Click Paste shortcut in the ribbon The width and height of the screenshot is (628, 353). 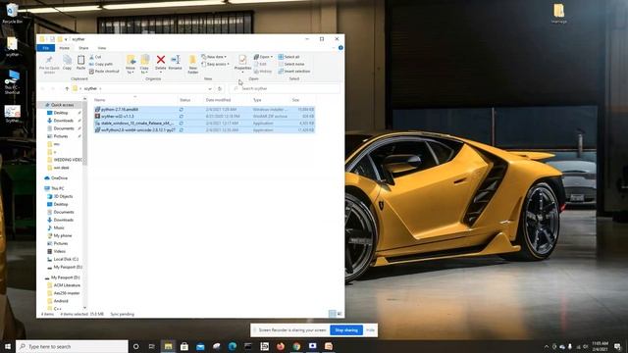[x=104, y=72]
